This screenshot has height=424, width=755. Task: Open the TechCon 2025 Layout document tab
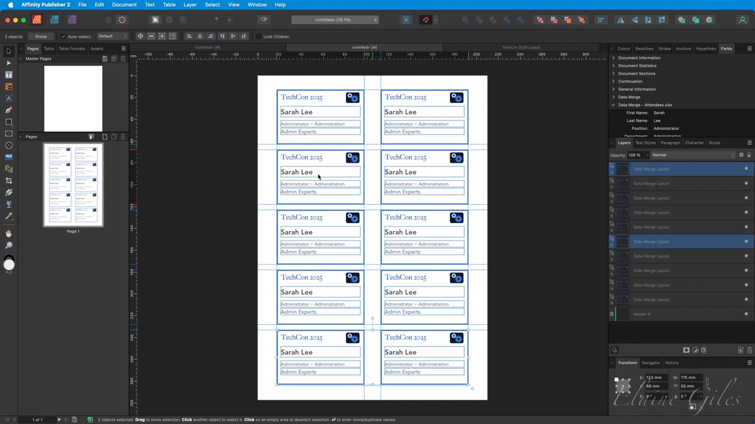pos(521,47)
